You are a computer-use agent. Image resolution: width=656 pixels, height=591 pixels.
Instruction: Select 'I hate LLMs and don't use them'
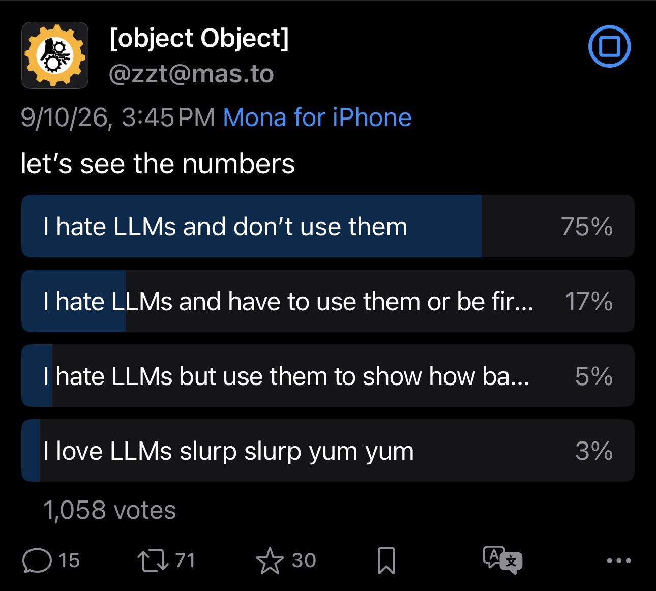(328, 226)
